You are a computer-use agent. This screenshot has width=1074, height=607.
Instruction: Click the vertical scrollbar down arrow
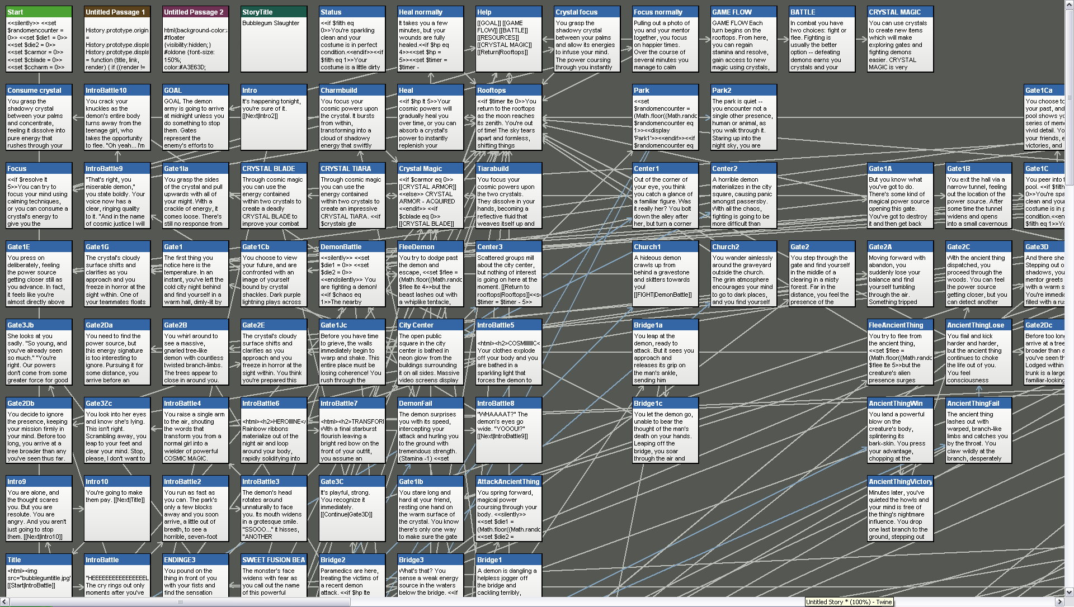(1069, 592)
